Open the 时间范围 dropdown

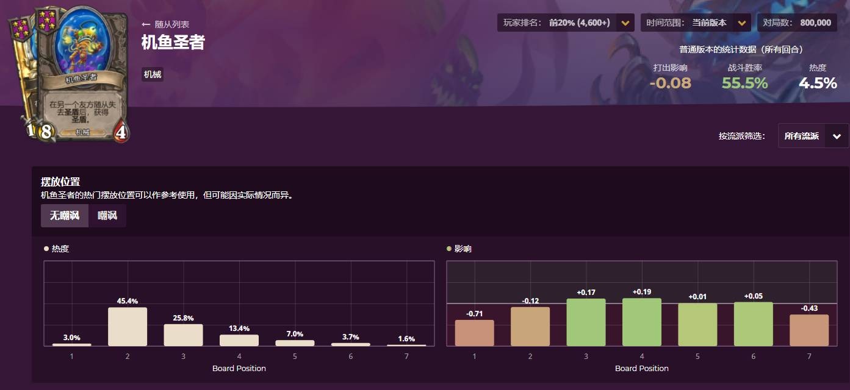click(x=695, y=23)
